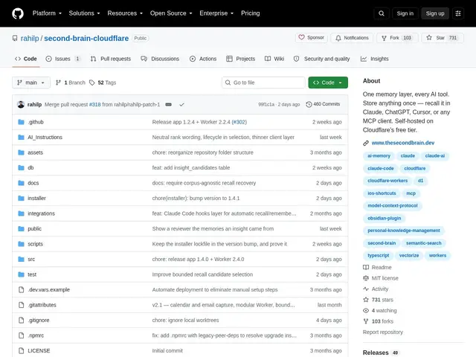Expand the Open Source menu

171,13
